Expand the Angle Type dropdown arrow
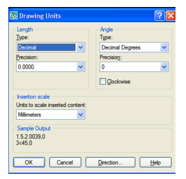 [164, 47]
